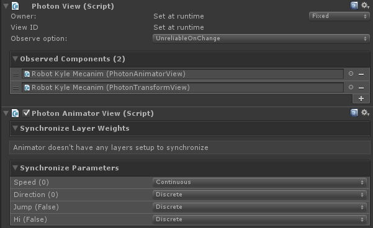This screenshot has height=228, width=373.
Task: Collapse the Photon View script component
Action: pyautogui.click(x=6, y=6)
